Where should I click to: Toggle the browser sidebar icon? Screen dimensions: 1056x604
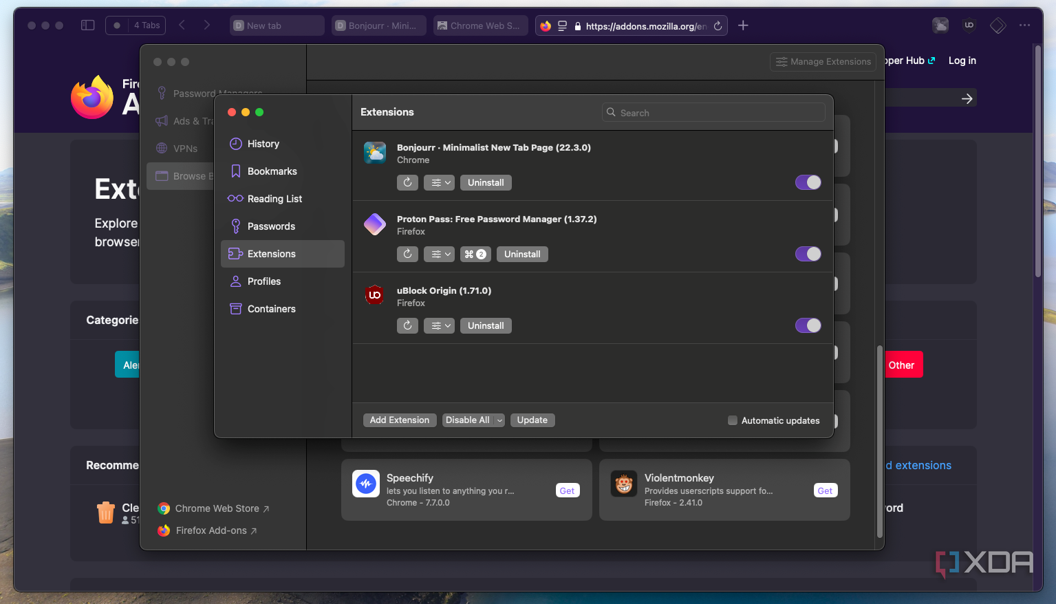tap(87, 25)
